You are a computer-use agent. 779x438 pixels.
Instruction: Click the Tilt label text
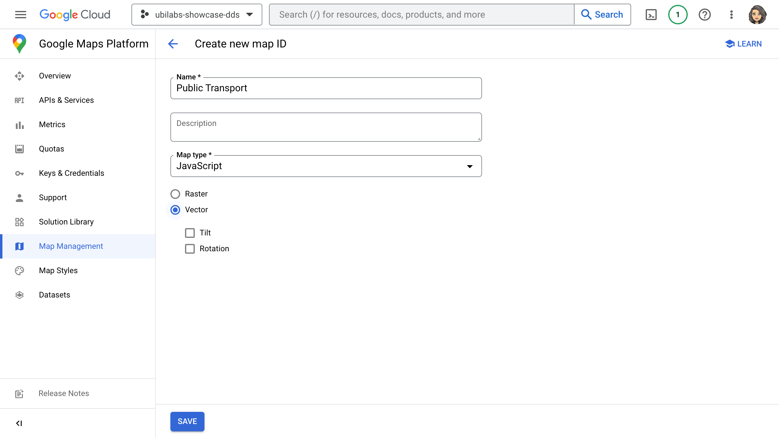(x=205, y=233)
